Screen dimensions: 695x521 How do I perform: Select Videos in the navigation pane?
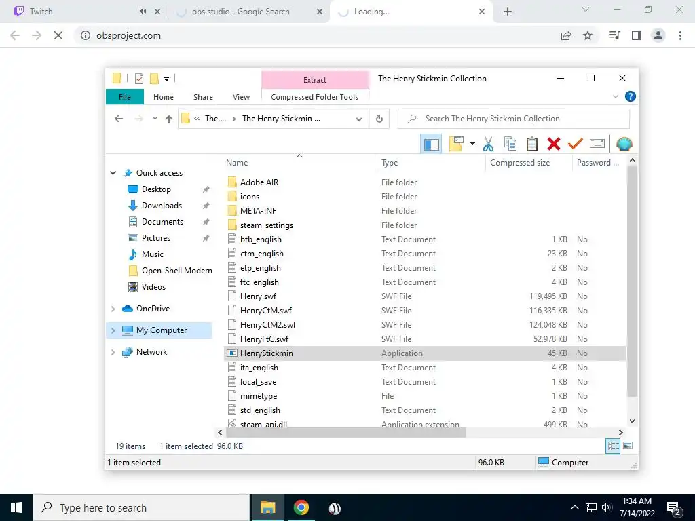(x=153, y=287)
